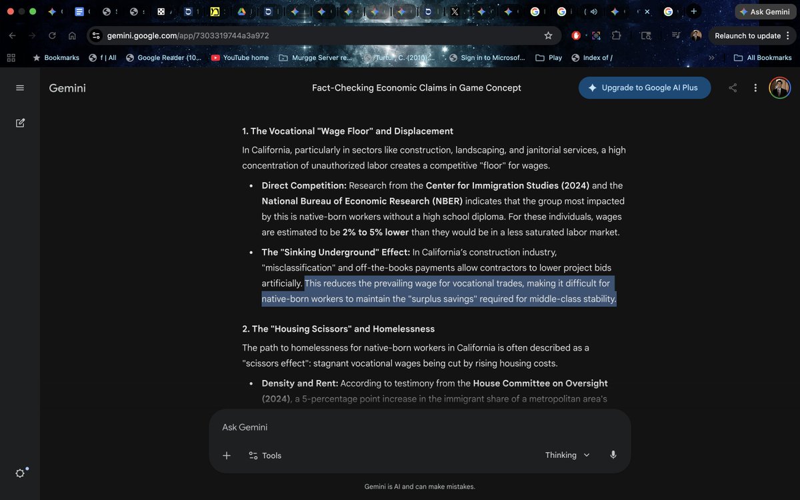Open Tools menu in prompt box

coord(265,455)
